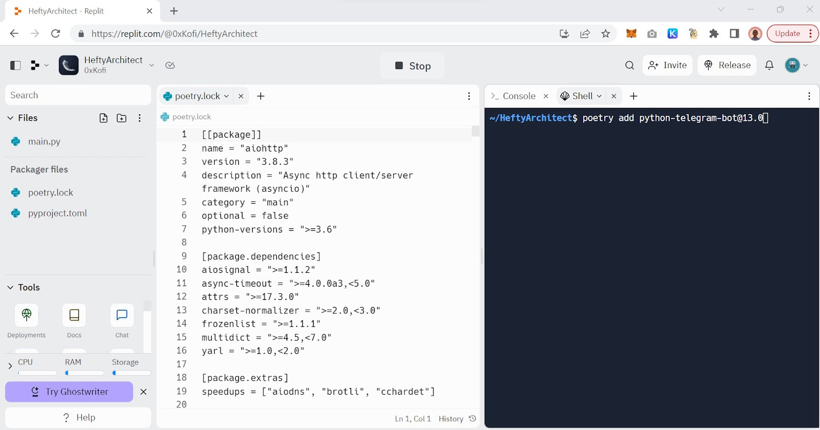
Task: Switch to the Console tab
Action: coord(519,96)
